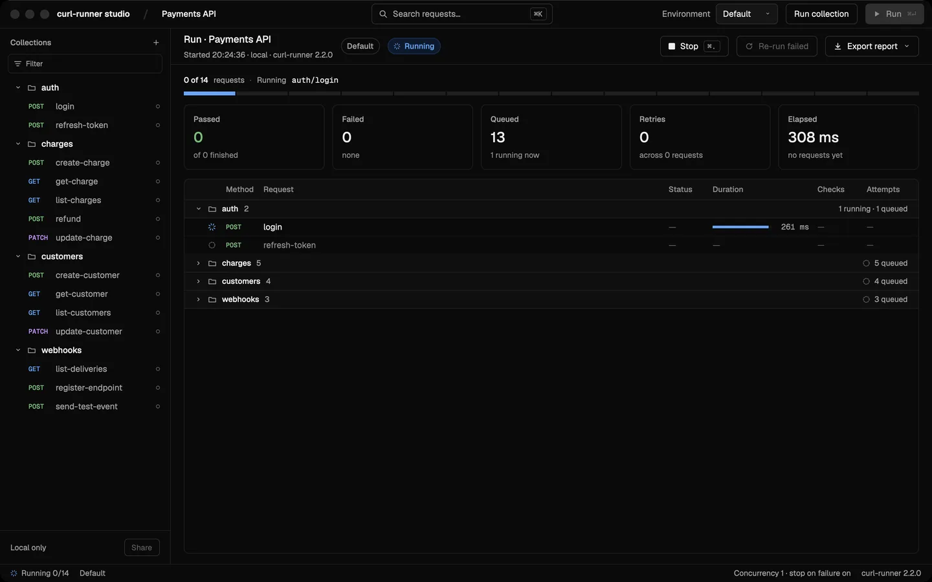Viewport: 932px width, 582px height.
Task: Focus the Search requests field
Action: 462,14
